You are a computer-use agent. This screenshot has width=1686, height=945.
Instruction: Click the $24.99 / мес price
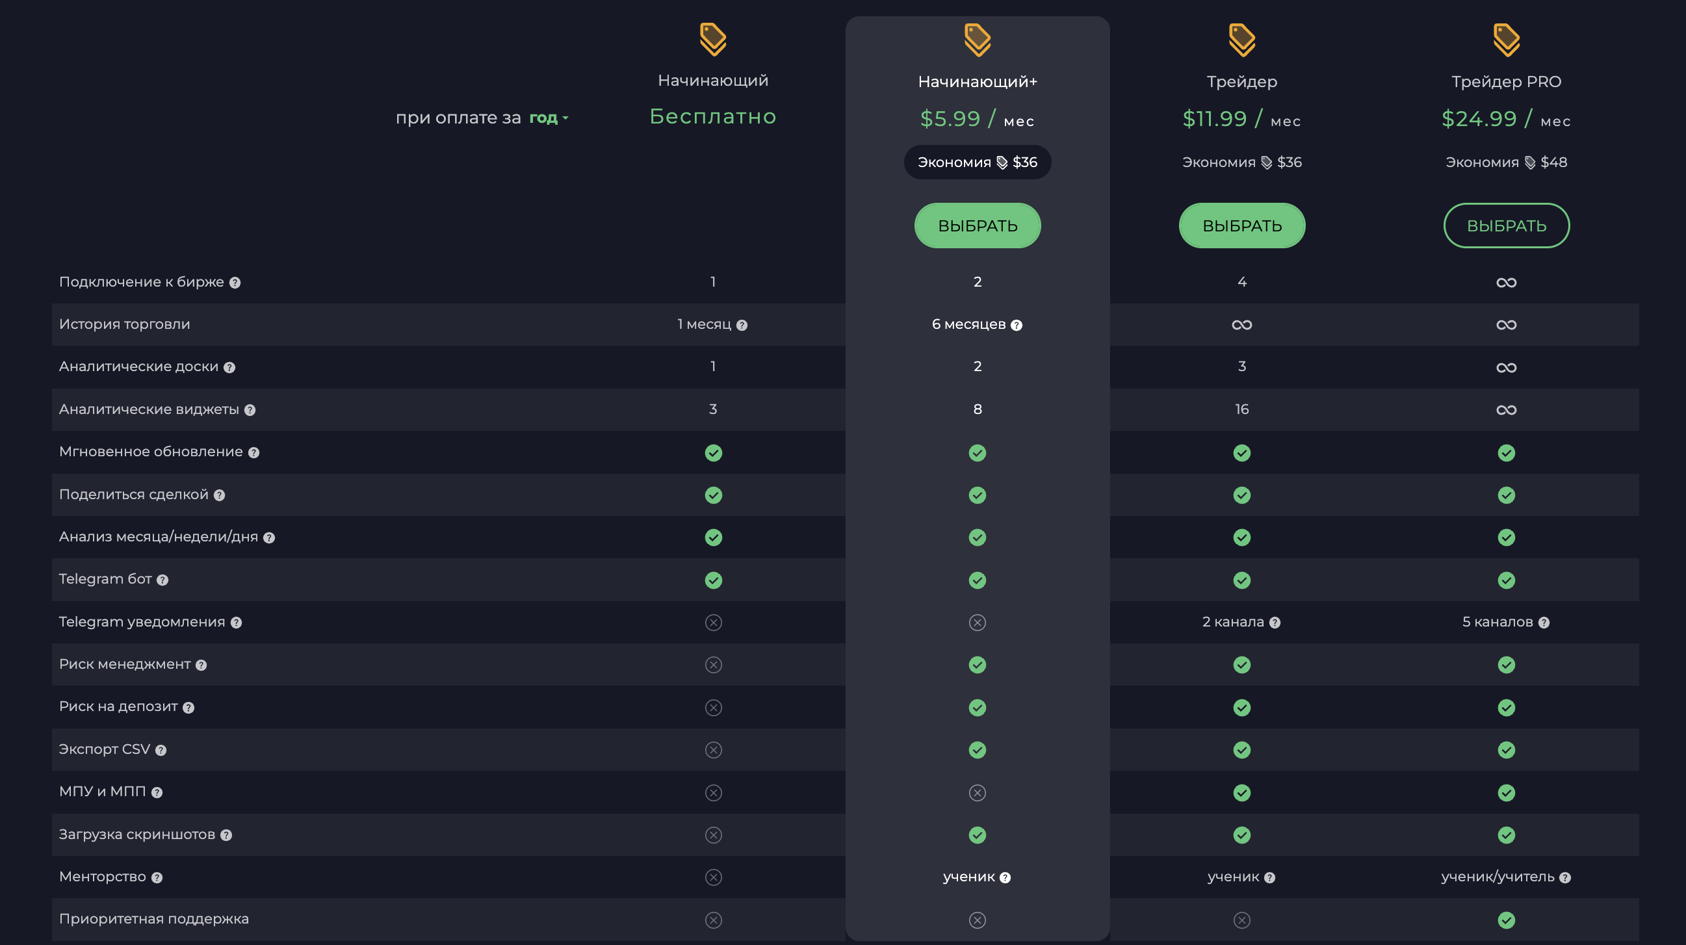(x=1506, y=119)
